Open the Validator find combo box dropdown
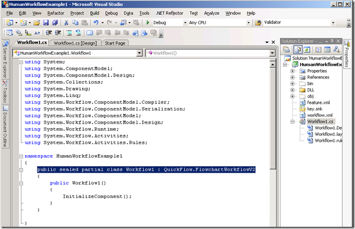This screenshot has height=229, width=355. pos(333,23)
